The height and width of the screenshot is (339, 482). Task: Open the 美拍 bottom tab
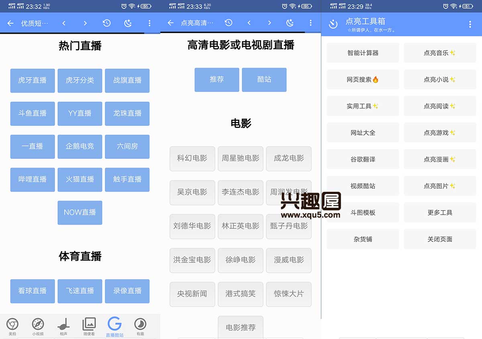pyautogui.click(x=12, y=327)
